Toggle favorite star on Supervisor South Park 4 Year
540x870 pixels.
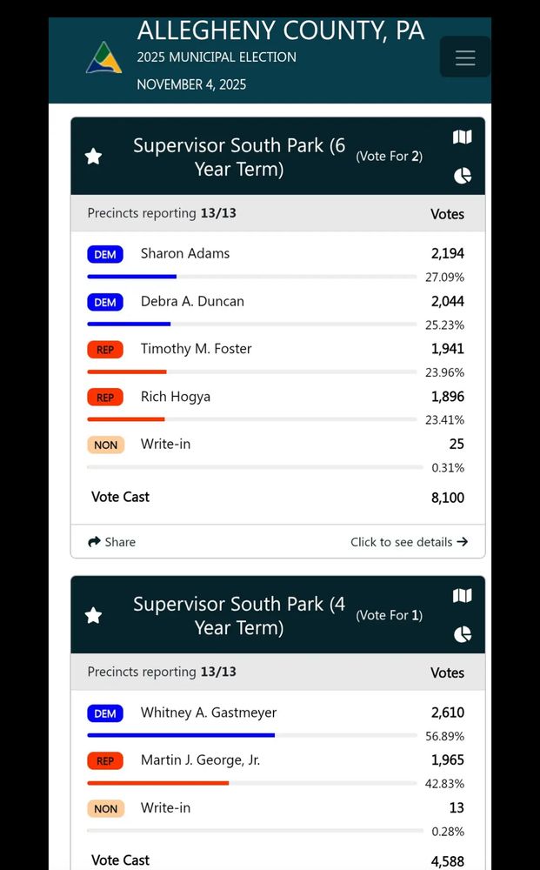92,616
